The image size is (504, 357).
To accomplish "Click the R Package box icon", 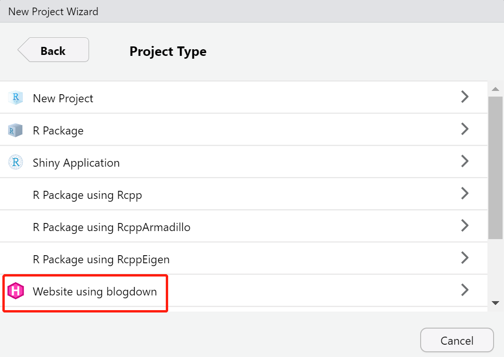I will (x=16, y=131).
